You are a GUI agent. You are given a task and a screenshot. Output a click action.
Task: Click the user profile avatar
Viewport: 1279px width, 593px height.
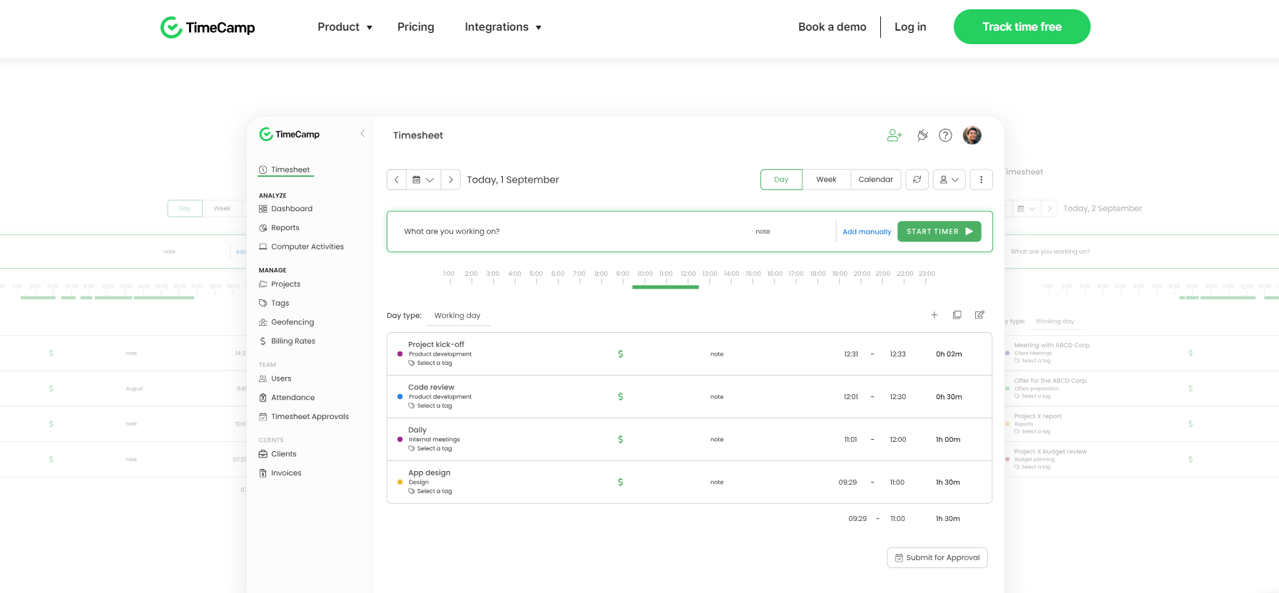tap(972, 135)
